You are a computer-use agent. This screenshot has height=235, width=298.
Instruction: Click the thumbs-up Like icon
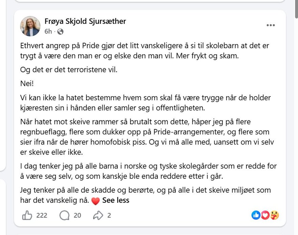[27, 215]
